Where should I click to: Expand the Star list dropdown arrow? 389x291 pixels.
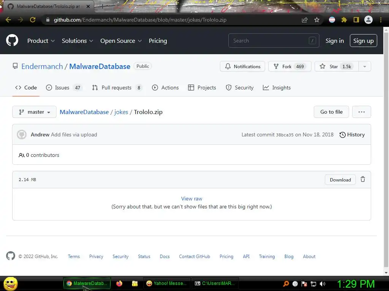(364, 66)
